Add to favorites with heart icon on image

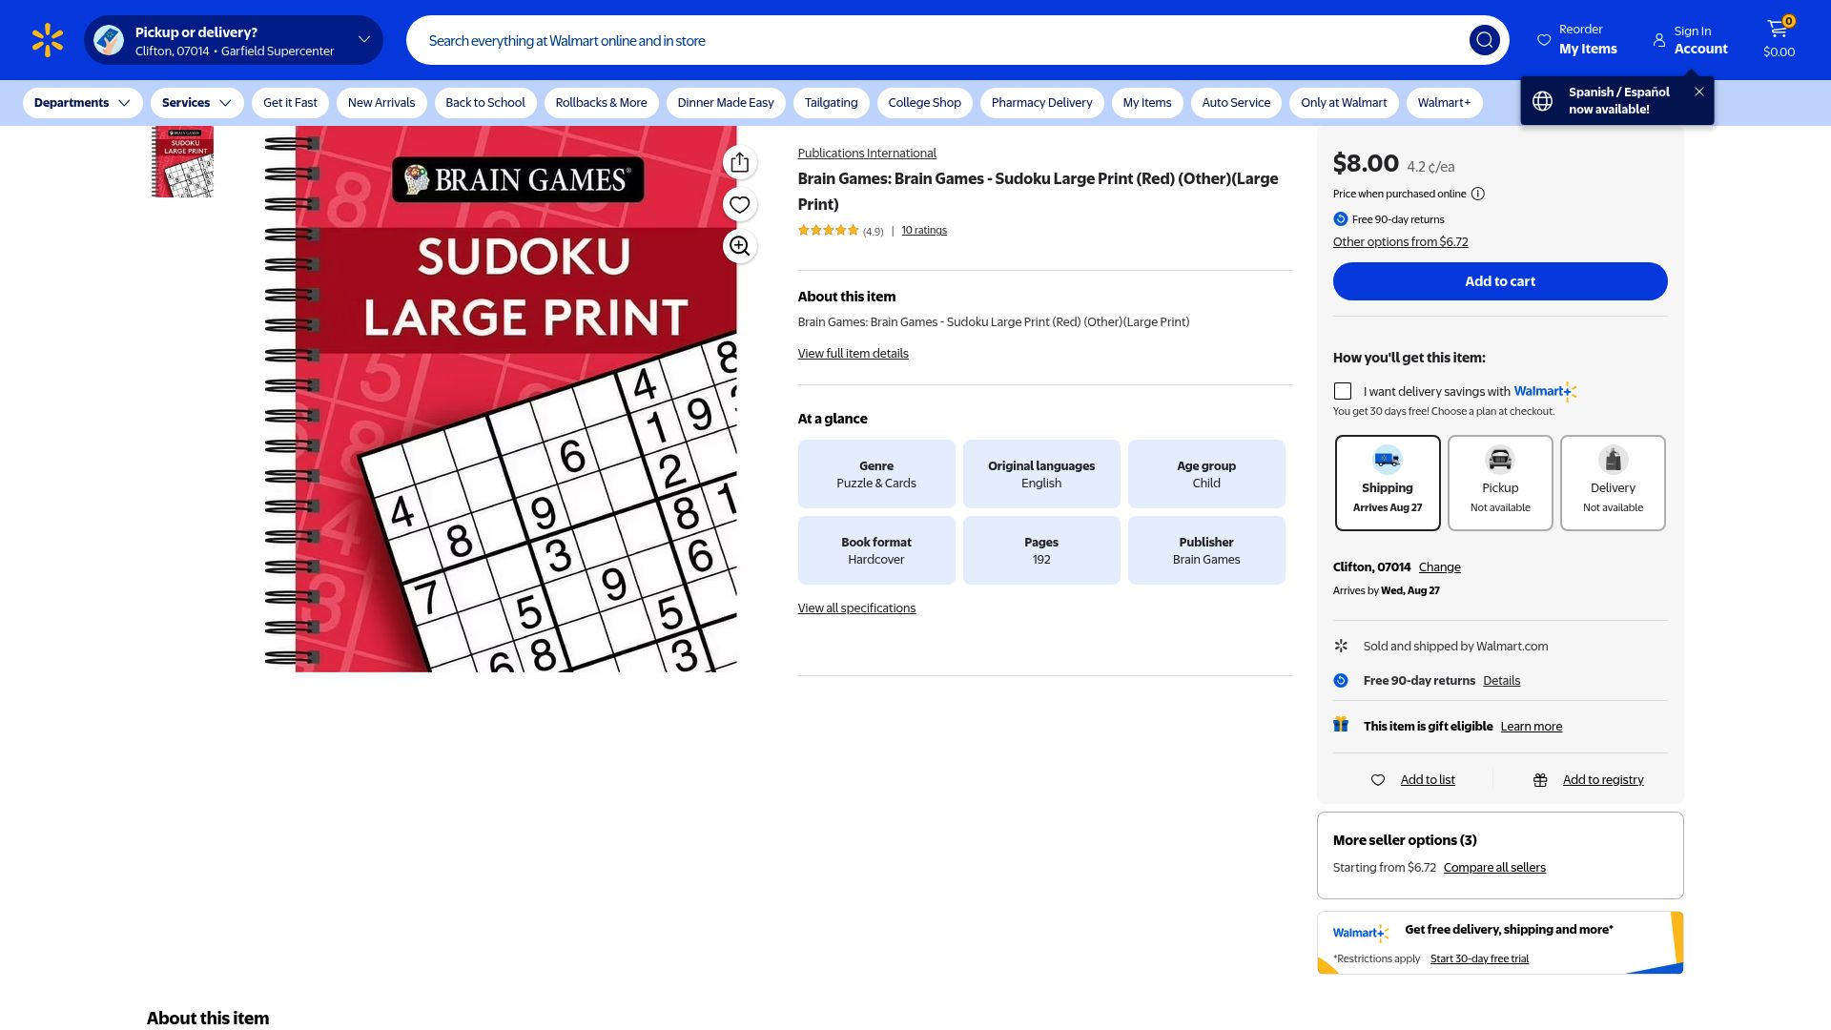pos(739,204)
